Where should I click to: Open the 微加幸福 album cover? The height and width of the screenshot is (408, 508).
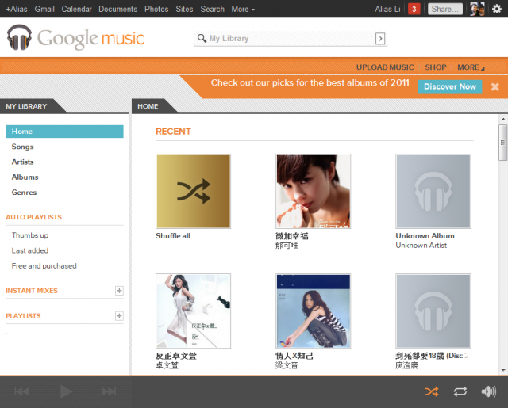[313, 191]
